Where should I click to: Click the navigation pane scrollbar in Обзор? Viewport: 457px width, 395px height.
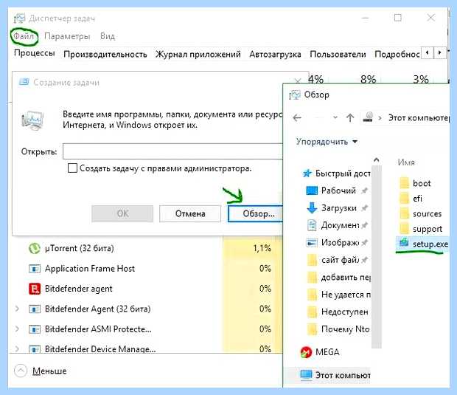point(377,256)
